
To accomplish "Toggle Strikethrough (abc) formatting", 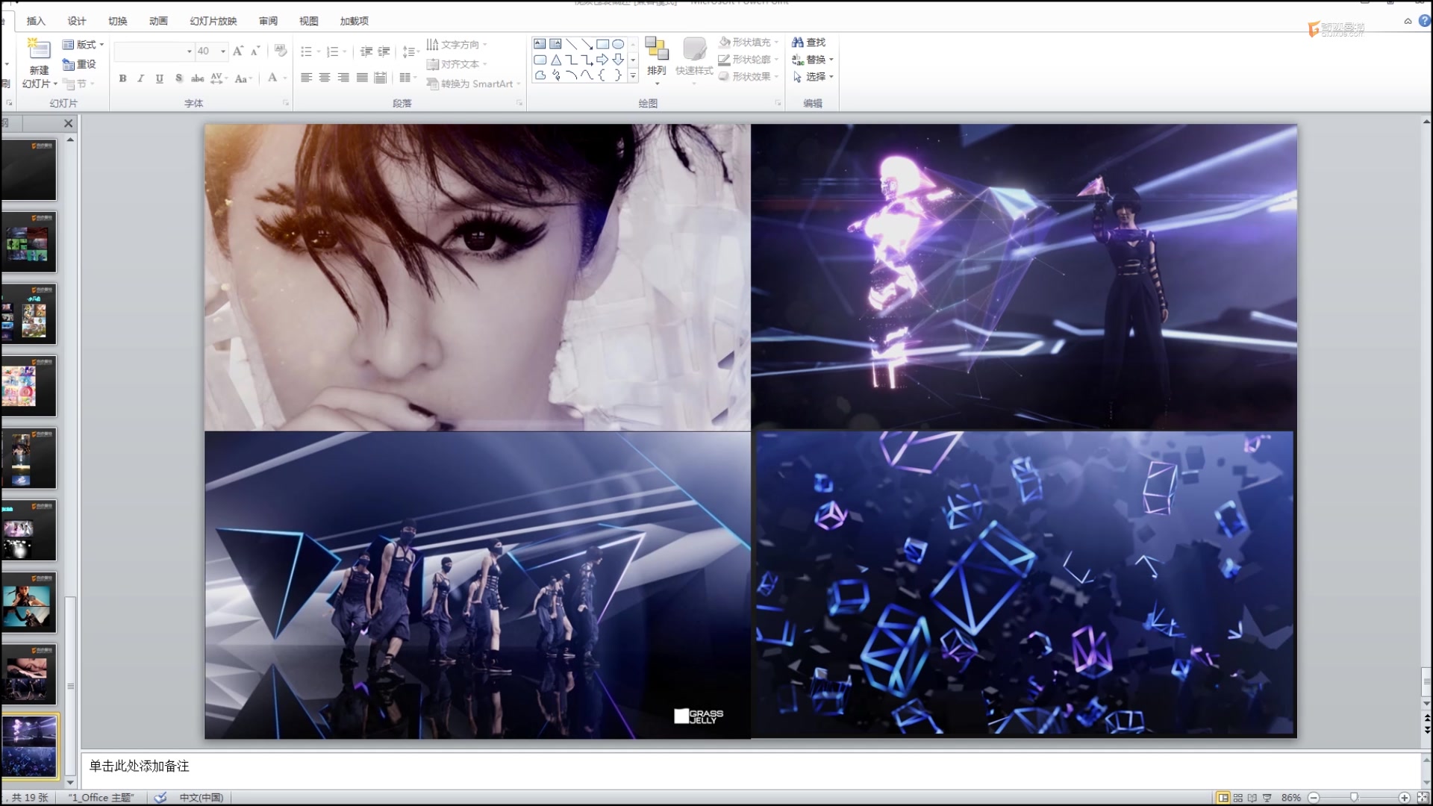I will (197, 78).
